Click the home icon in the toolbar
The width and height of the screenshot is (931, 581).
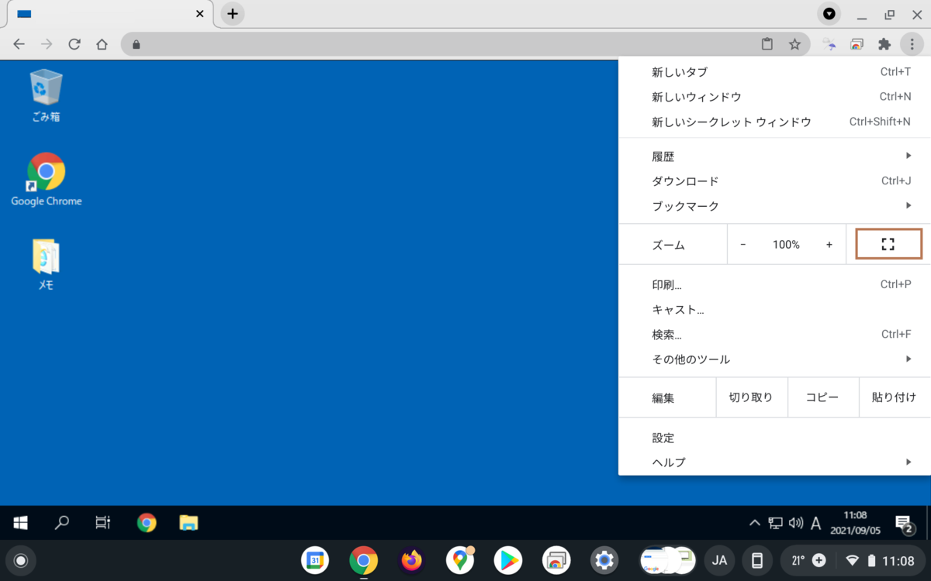click(x=102, y=44)
